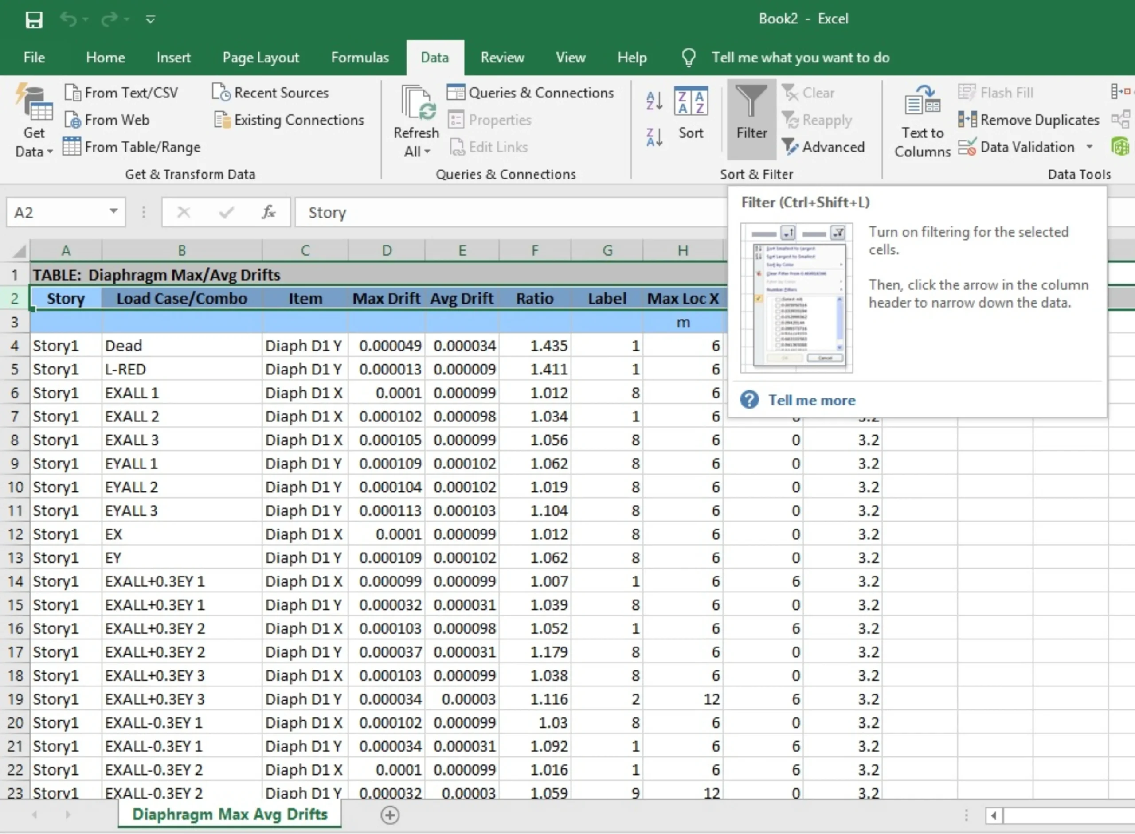This screenshot has height=834, width=1135.
Task: Click the Save icon in title bar
Action: 34,19
